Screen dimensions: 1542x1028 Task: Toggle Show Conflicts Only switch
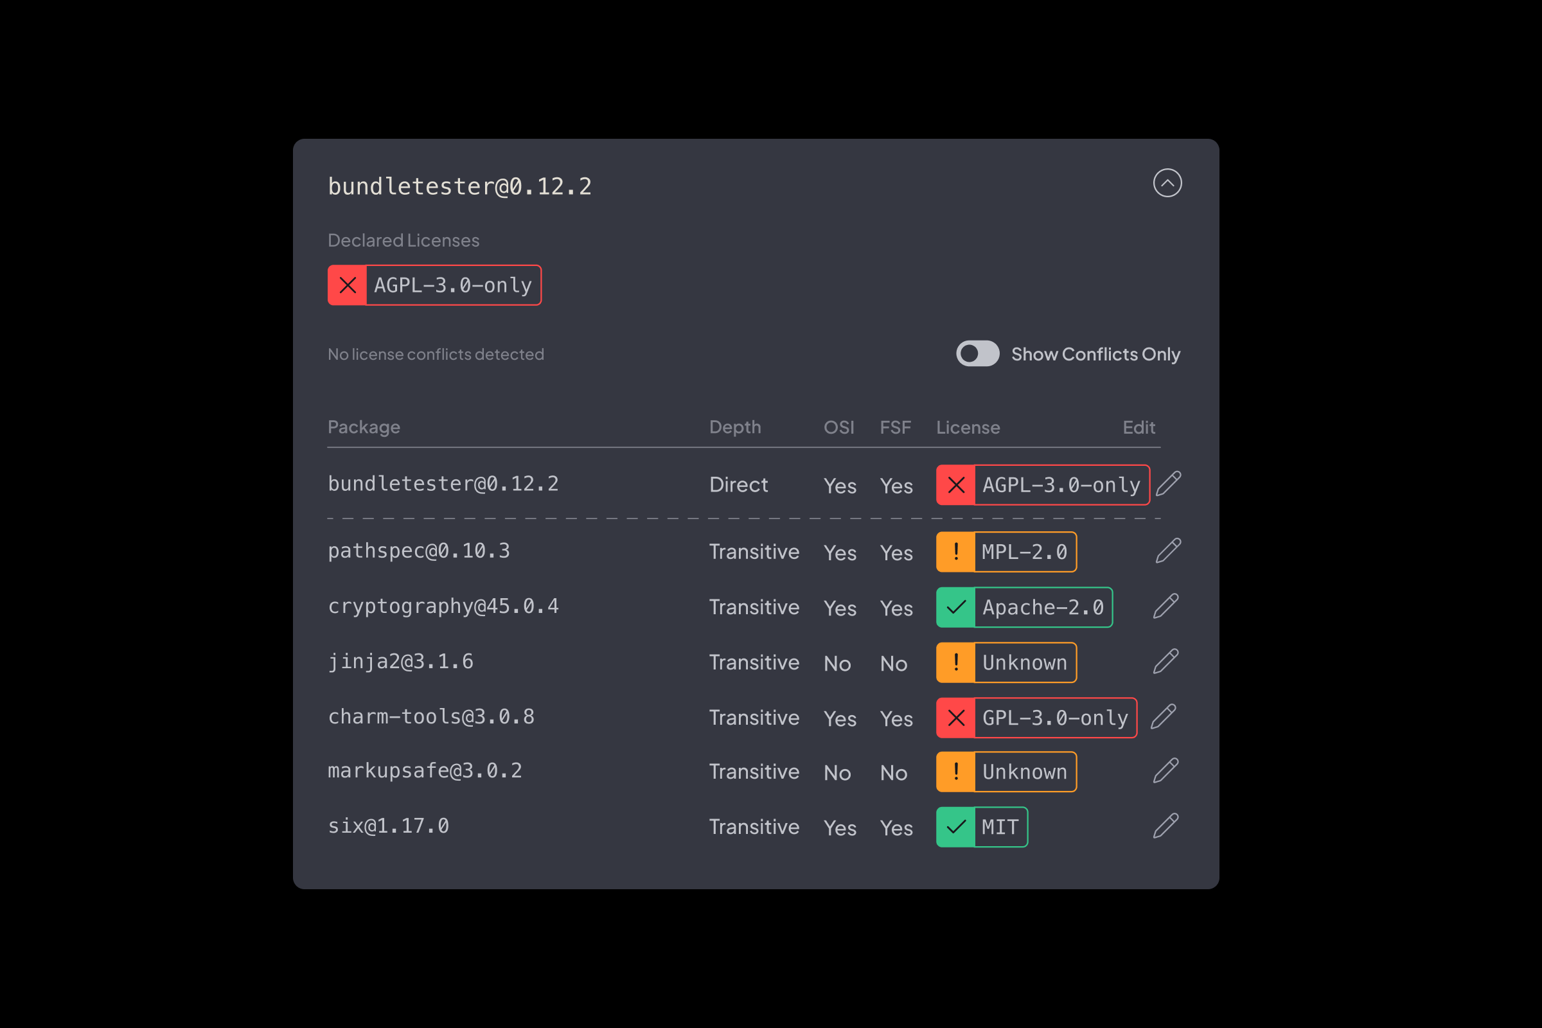[977, 353]
